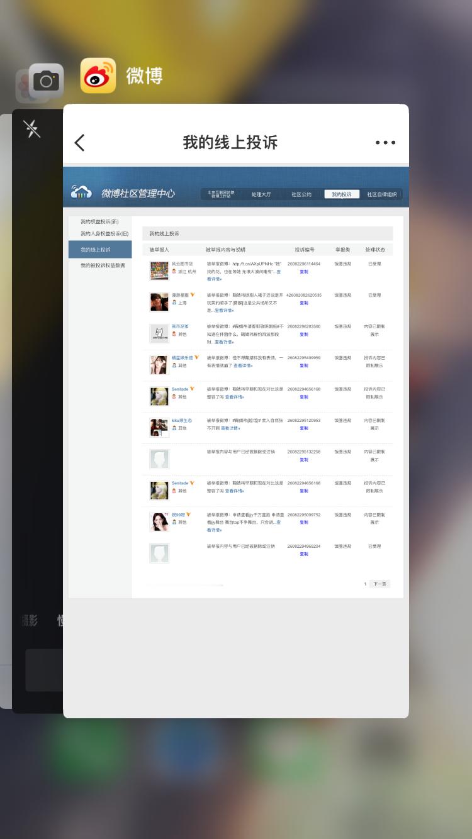This screenshot has height=839, width=472.
Task: Tap the flash-off icon in the Camera card
Action: (x=31, y=129)
